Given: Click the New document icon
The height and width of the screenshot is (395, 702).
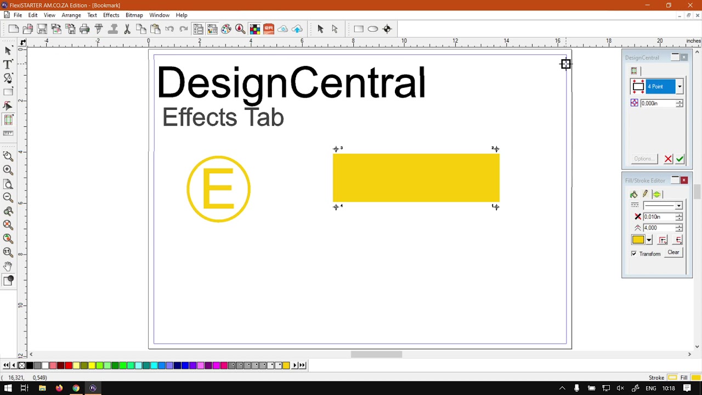Looking at the screenshot, I should (14, 29).
